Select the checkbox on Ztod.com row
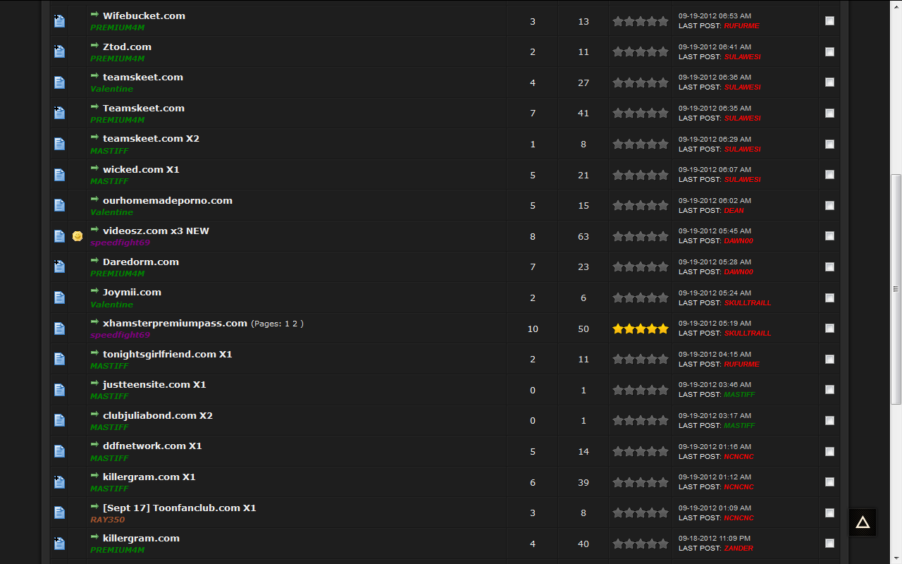Viewport: 902px width, 564px height. pyautogui.click(x=829, y=51)
